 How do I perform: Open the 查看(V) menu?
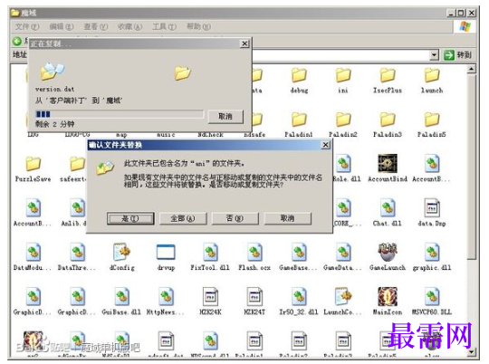pyautogui.click(x=96, y=27)
